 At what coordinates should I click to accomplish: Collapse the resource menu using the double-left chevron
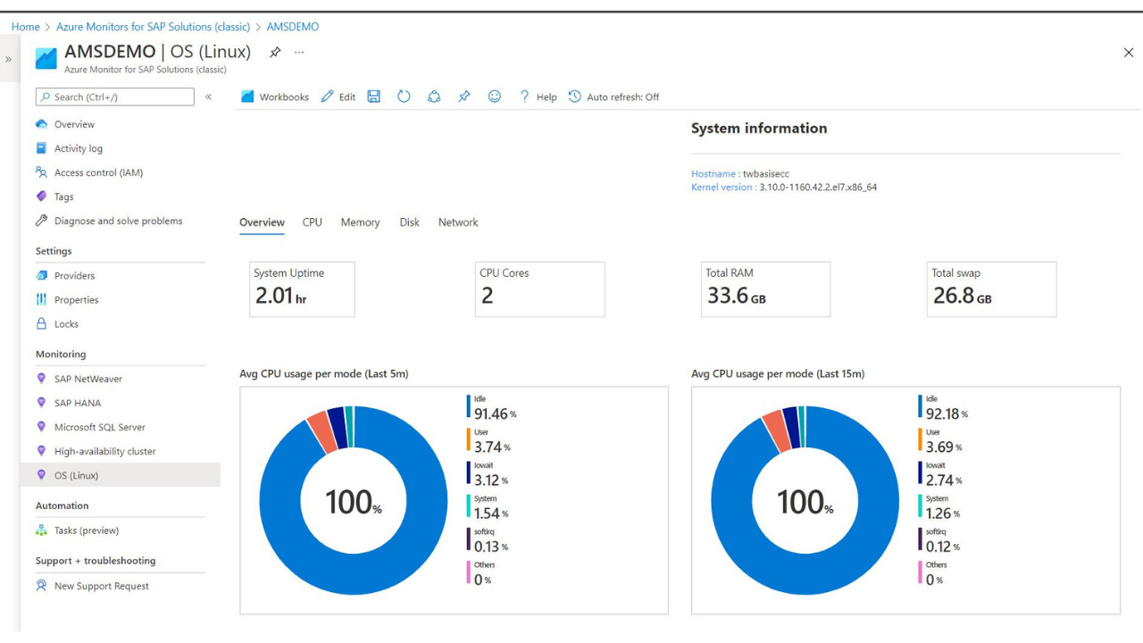[x=208, y=96]
